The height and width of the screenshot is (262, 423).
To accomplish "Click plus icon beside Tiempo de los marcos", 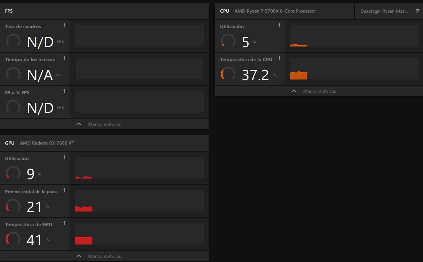I will [64, 58].
